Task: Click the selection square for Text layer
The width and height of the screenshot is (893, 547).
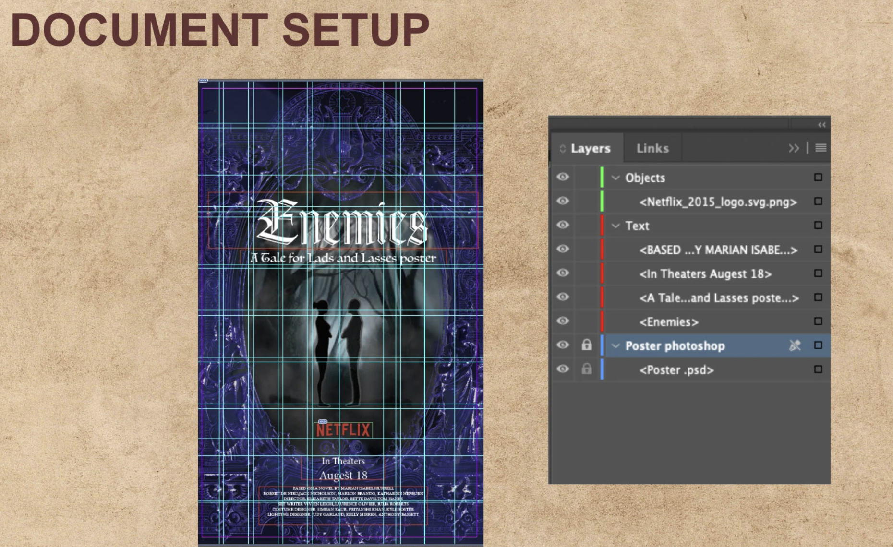Action: pos(818,225)
